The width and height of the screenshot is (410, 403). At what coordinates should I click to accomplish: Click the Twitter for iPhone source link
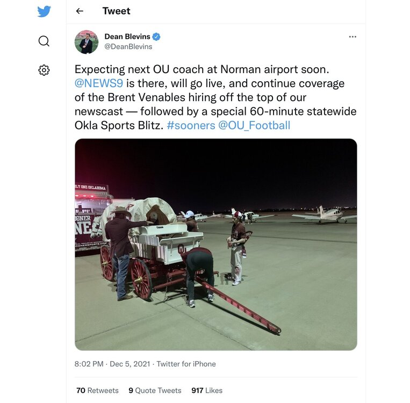[x=187, y=364]
